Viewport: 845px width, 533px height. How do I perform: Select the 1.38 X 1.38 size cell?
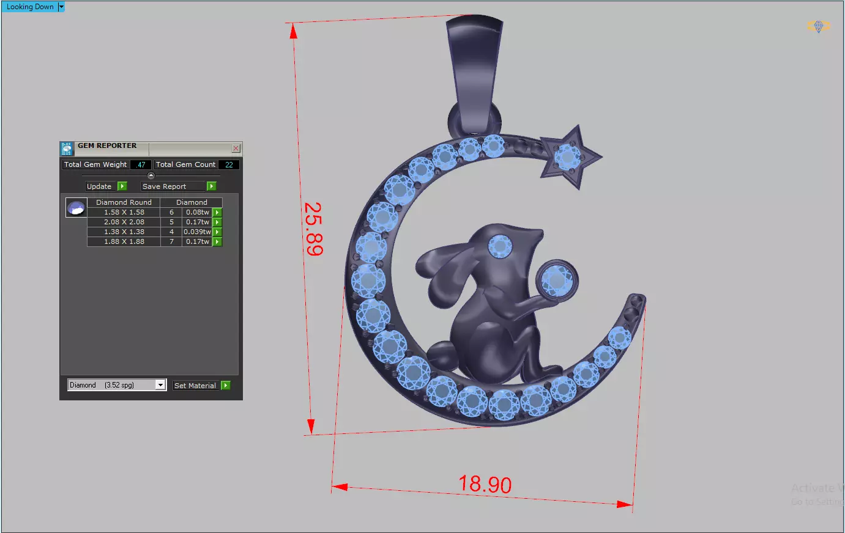(124, 232)
